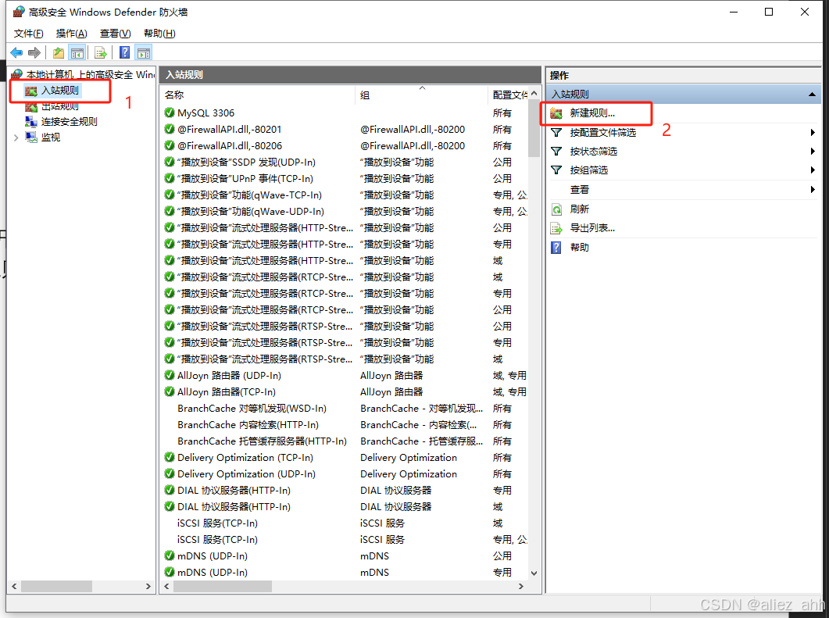Open the 帮助(H) menu in menu bar
Image resolution: width=829 pixels, height=618 pixels.
click(159, 34)
